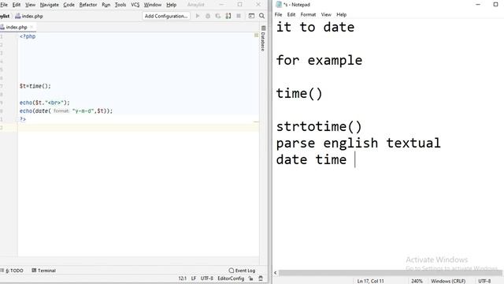Click the Debug bug icon in PhpStorm toolbar

[x=208, y=16]
